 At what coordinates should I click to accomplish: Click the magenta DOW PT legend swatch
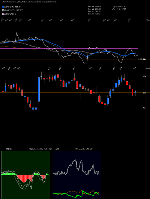coord(3,14)
